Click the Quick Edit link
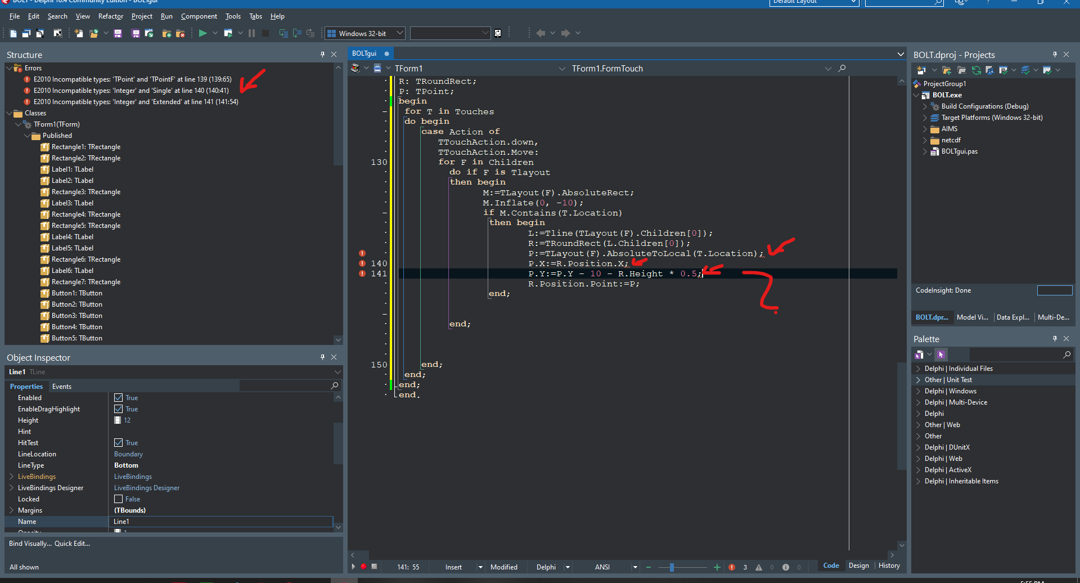Screen dimensions: 1080x583 [72, 544]
